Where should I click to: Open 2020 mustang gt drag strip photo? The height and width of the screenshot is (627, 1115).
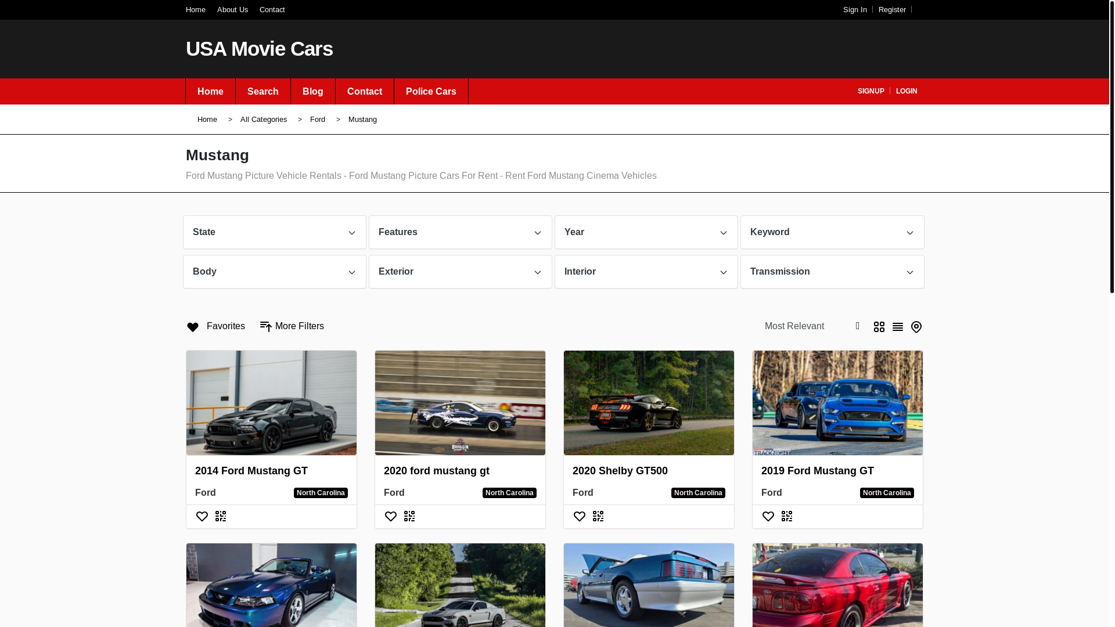pos(460,403)
